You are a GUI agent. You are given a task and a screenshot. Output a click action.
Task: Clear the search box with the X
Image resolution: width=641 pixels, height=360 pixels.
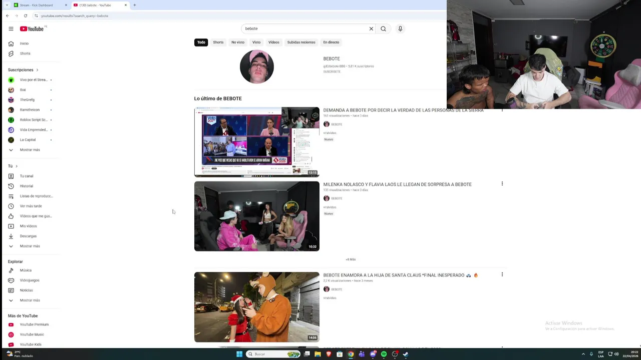[371, 28]
